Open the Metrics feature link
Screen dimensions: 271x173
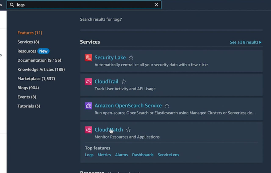click(x=104, y=155)
